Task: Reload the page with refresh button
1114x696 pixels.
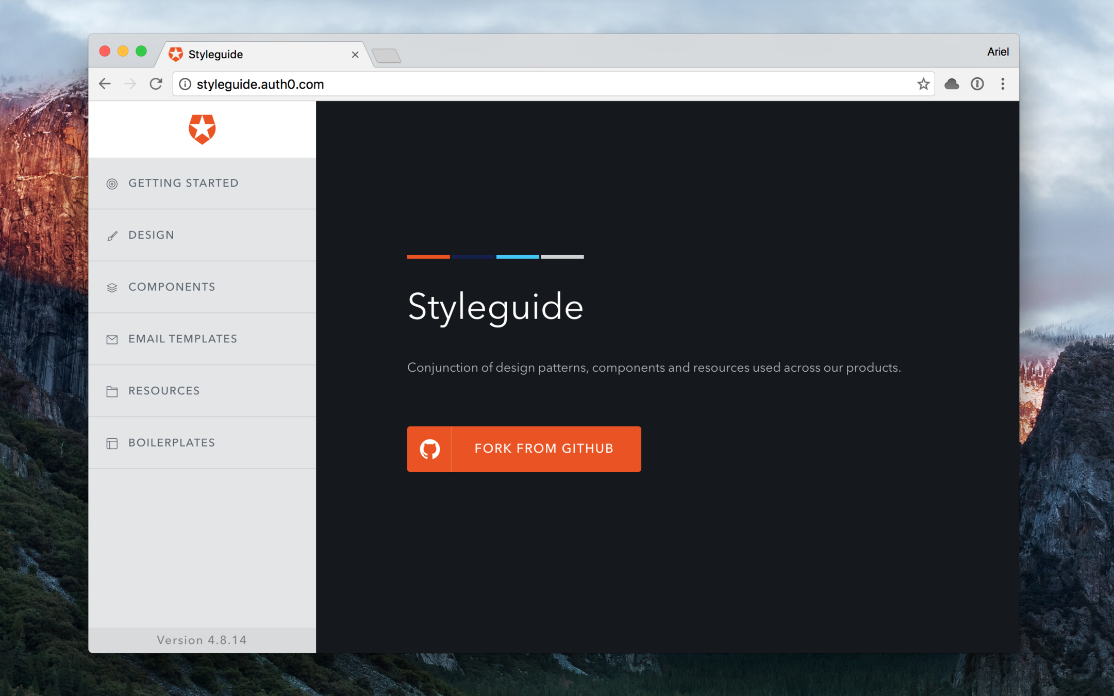Action: (156, 84)
